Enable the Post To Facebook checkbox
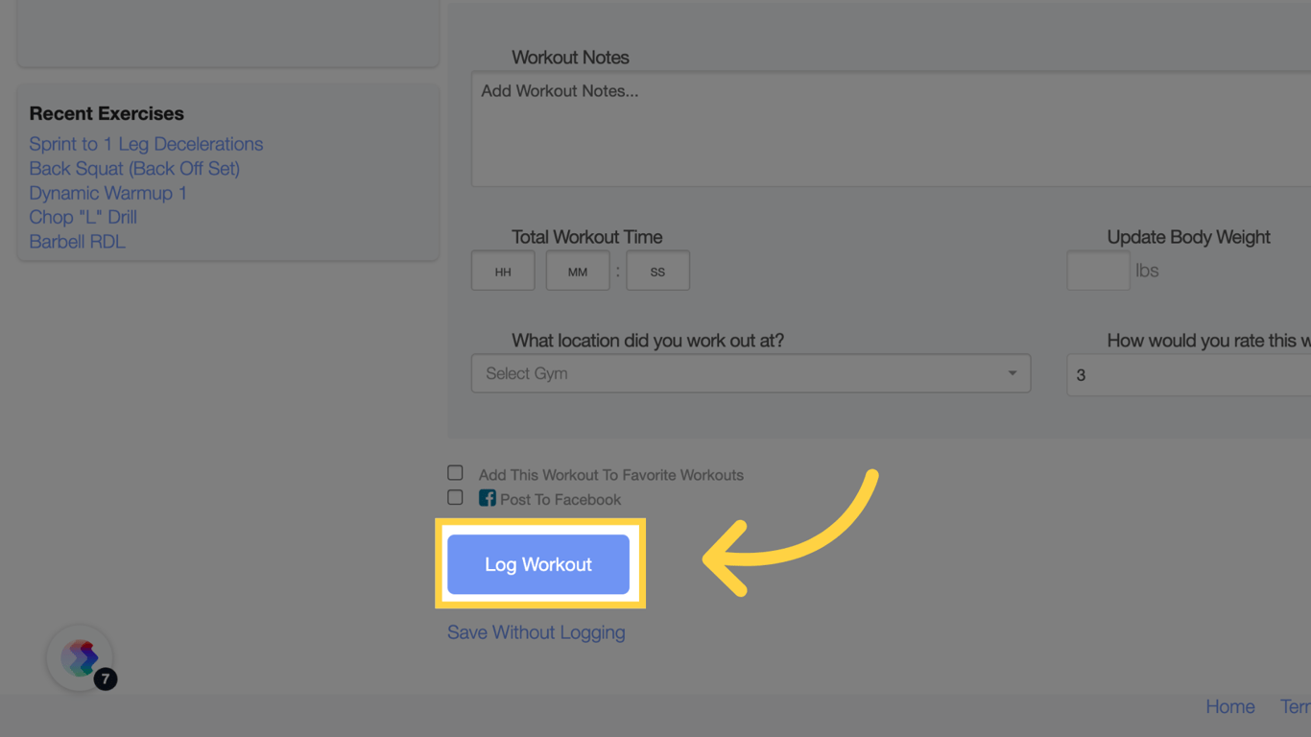The width and height of the screenshot is (1311, 737). click(454, 497)
